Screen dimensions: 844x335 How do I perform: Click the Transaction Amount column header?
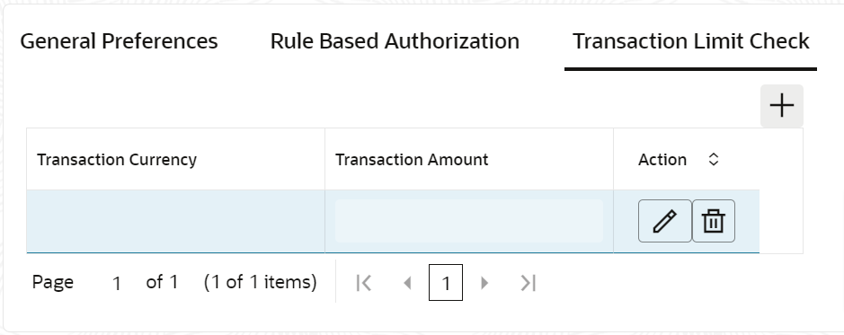click(x=412, y=160)
